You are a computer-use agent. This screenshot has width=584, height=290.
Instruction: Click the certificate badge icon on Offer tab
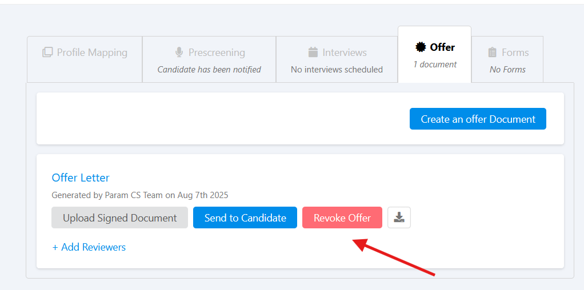pos(421,47)
